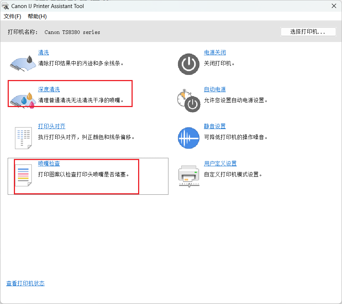Screen dimensions: 342x304
Task: Open the 自动电源 text link
Action: tap(215, 90)
